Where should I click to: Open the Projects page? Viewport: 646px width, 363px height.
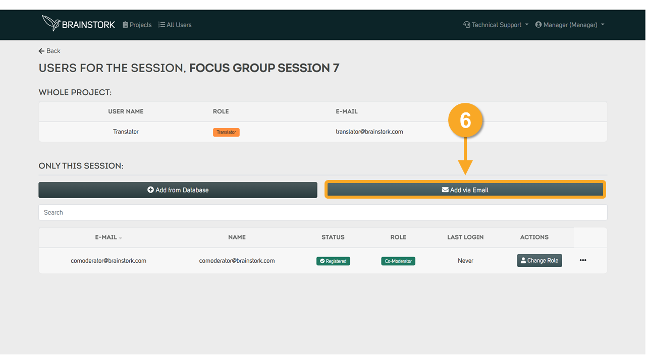click(137, 25)
